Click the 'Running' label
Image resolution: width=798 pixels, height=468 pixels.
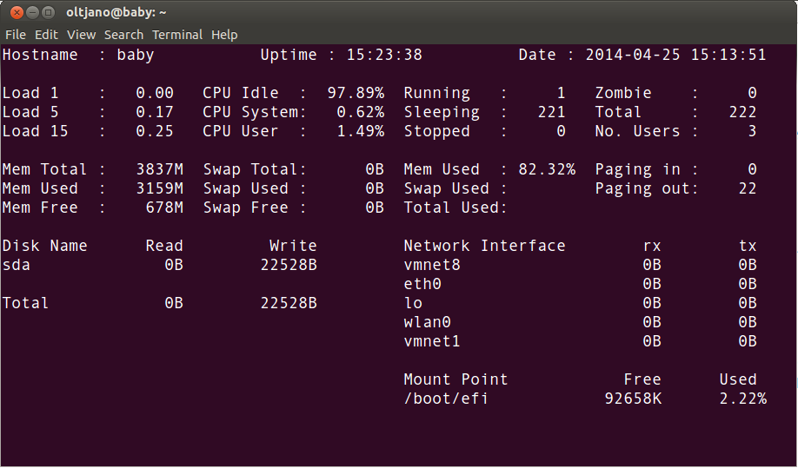click(436, 94)
